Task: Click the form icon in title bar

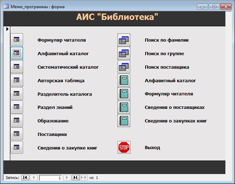Action: 6,7
